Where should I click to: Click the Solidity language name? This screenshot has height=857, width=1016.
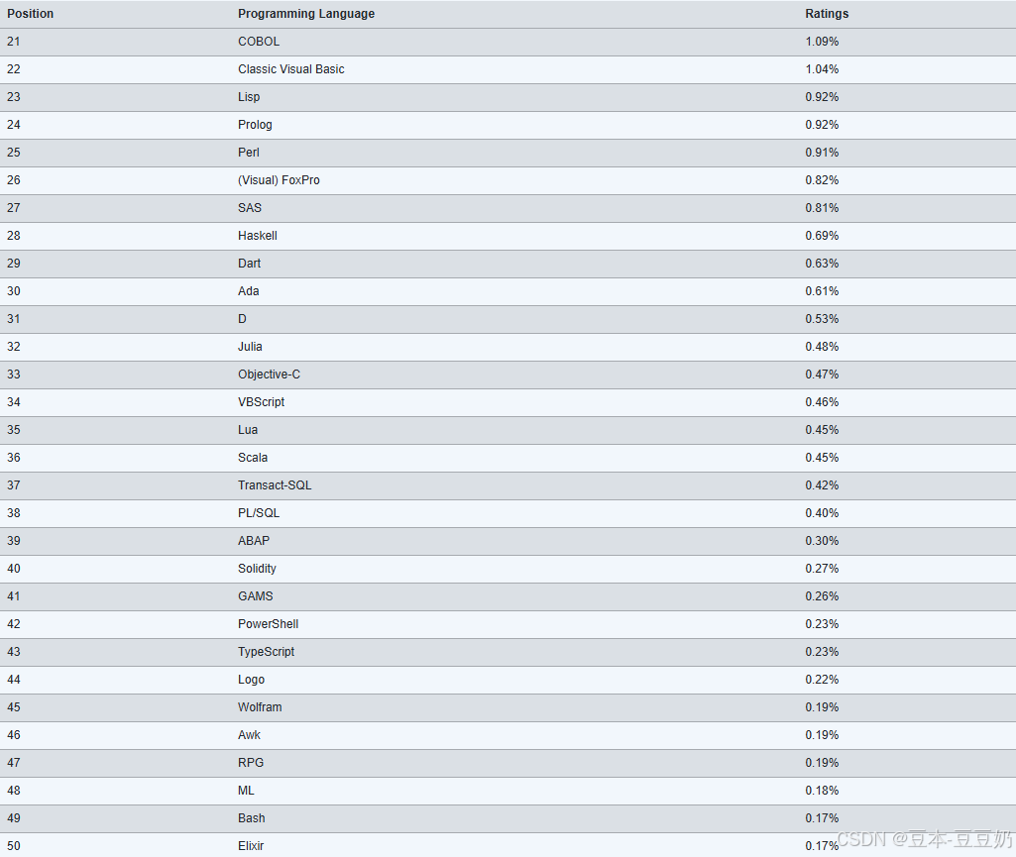[257, 569]
